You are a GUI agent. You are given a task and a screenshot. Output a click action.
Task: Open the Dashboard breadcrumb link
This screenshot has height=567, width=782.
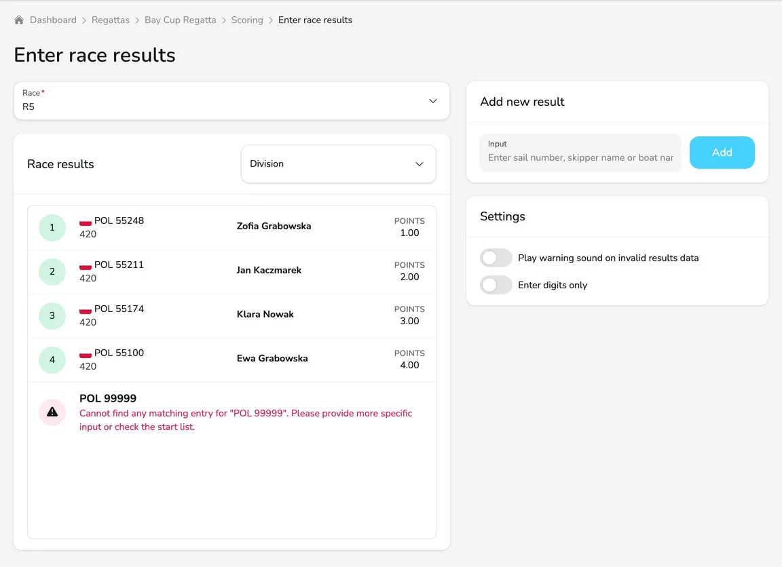pyautogui.click(x=53, y=20)
